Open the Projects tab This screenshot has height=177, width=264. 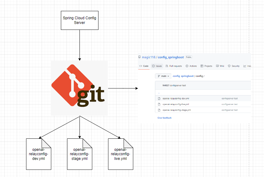coord(206,66)
